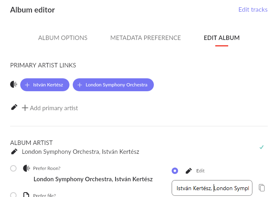Click the copy icon beside artist text field
This screenshot has height=197, width=271.
[x=262, y=188]
